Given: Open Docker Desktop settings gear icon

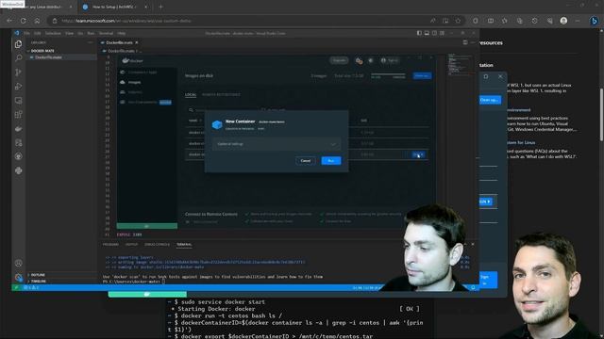Looking at the screenshot, I should point(371,60).
